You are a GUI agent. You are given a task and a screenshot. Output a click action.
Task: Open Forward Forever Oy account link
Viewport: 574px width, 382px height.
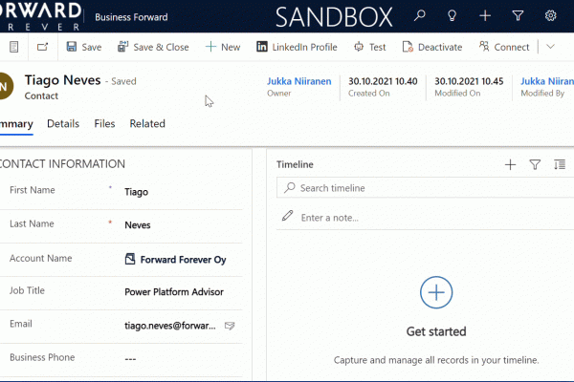pyautogui.click(x=183, y=260)
